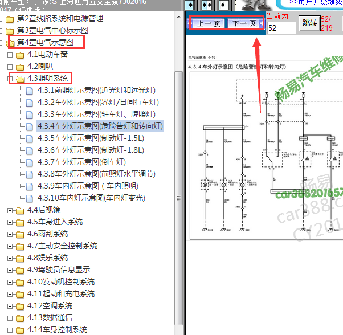Click the page icon of 4.3.7 倒车灯
This screenshot has height=335, width=343.
(x=30, y=163)
